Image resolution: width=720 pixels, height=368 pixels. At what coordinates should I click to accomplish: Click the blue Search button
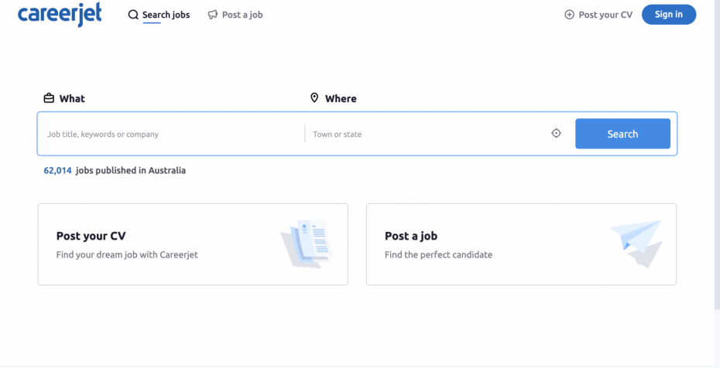pos(622,134)
